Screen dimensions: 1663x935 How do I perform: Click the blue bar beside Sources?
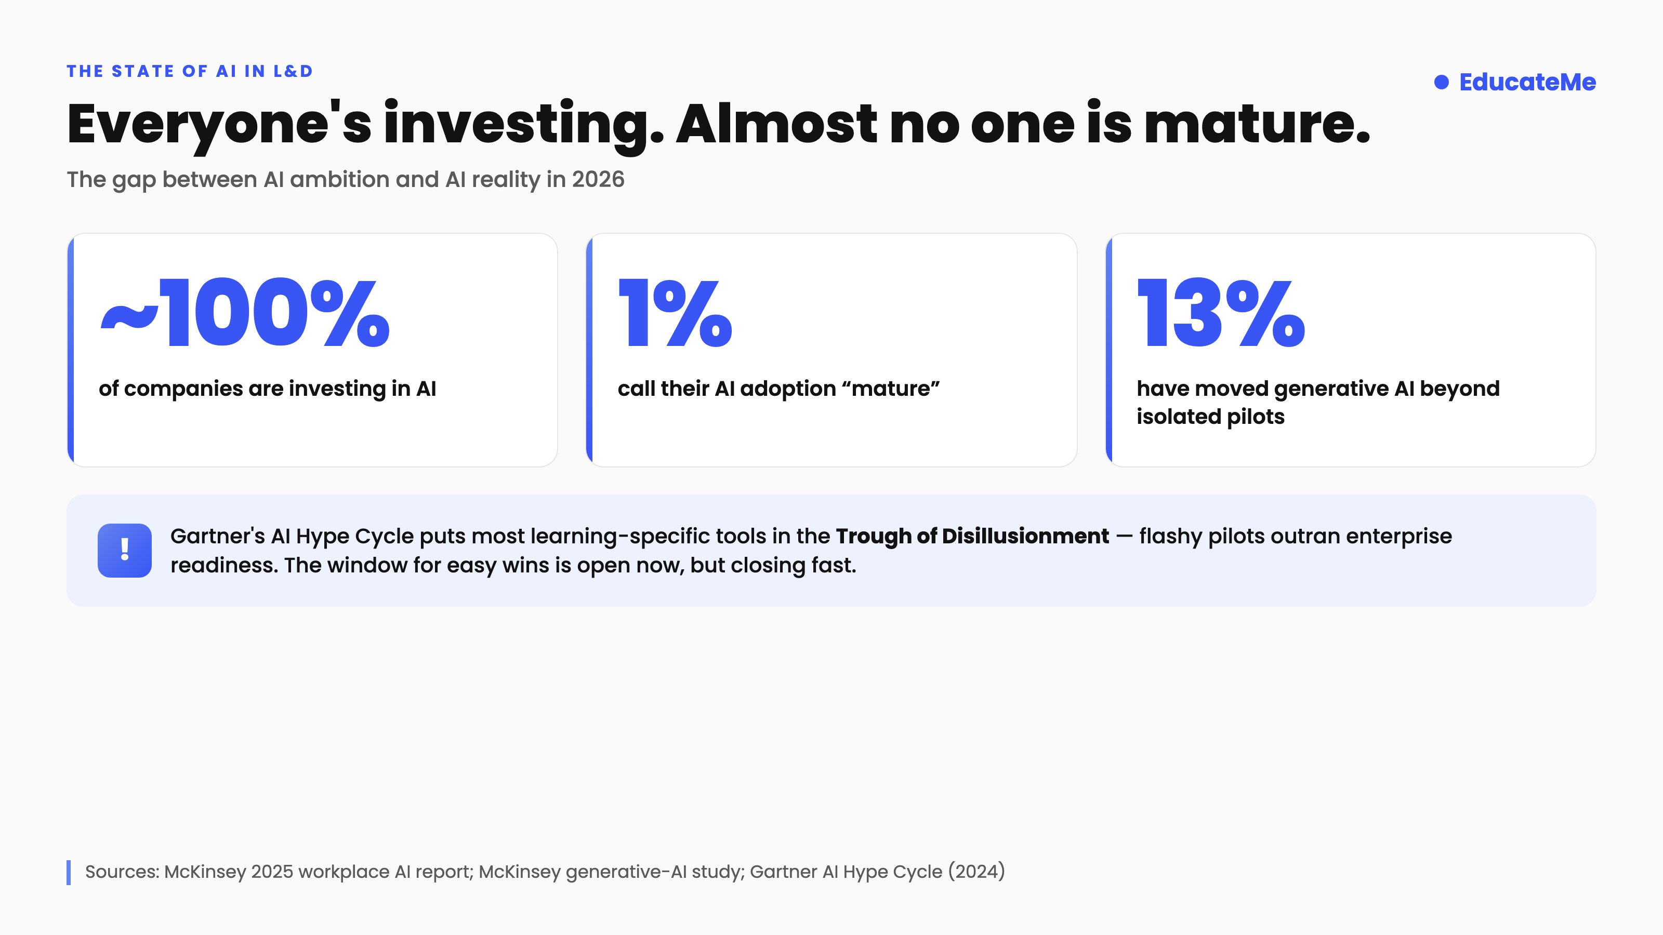(x=69, y=873)
